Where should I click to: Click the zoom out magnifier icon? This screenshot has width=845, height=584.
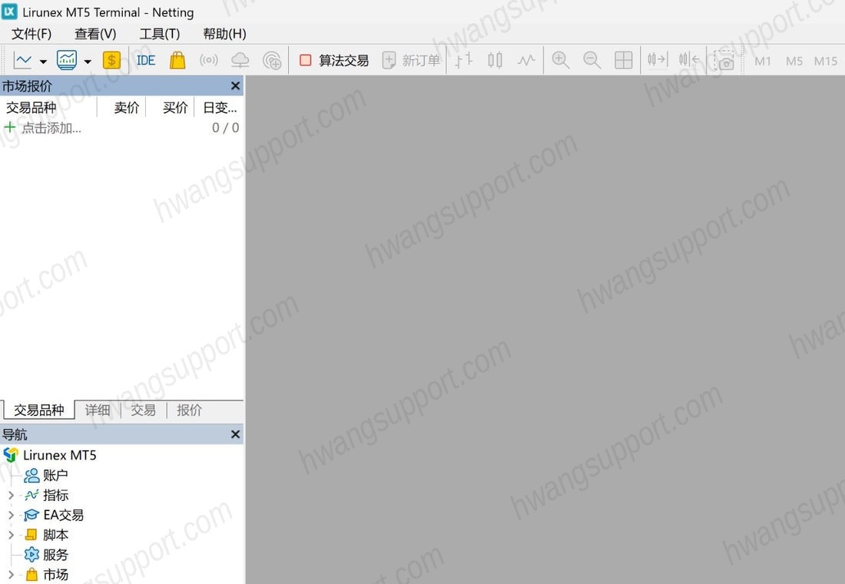[591, 60]
